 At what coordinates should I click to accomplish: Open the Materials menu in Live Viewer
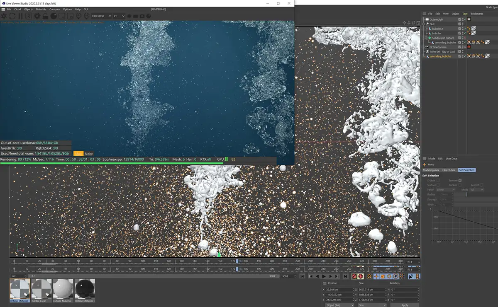pos(41,9)
